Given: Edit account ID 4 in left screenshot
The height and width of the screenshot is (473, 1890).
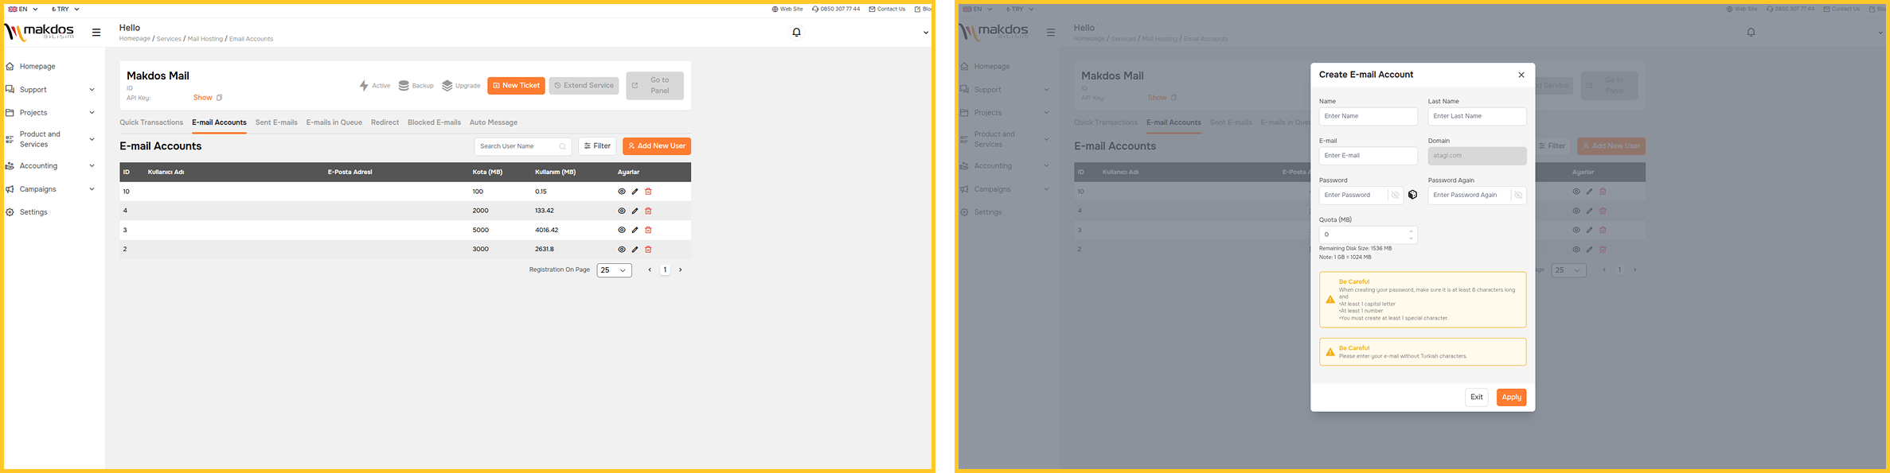Looking at the screenshot, I should point(635,211).
